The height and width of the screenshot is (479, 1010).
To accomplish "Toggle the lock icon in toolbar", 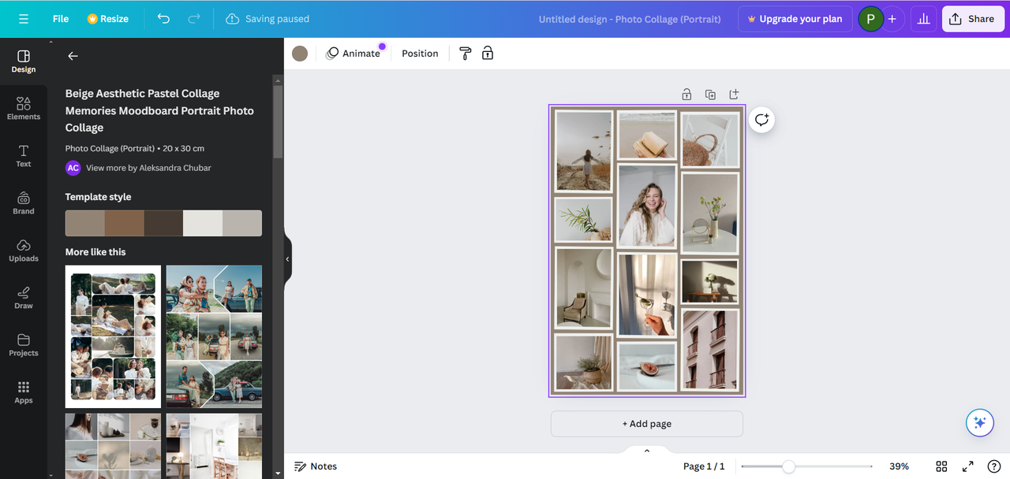I will [x=488, y=54].
